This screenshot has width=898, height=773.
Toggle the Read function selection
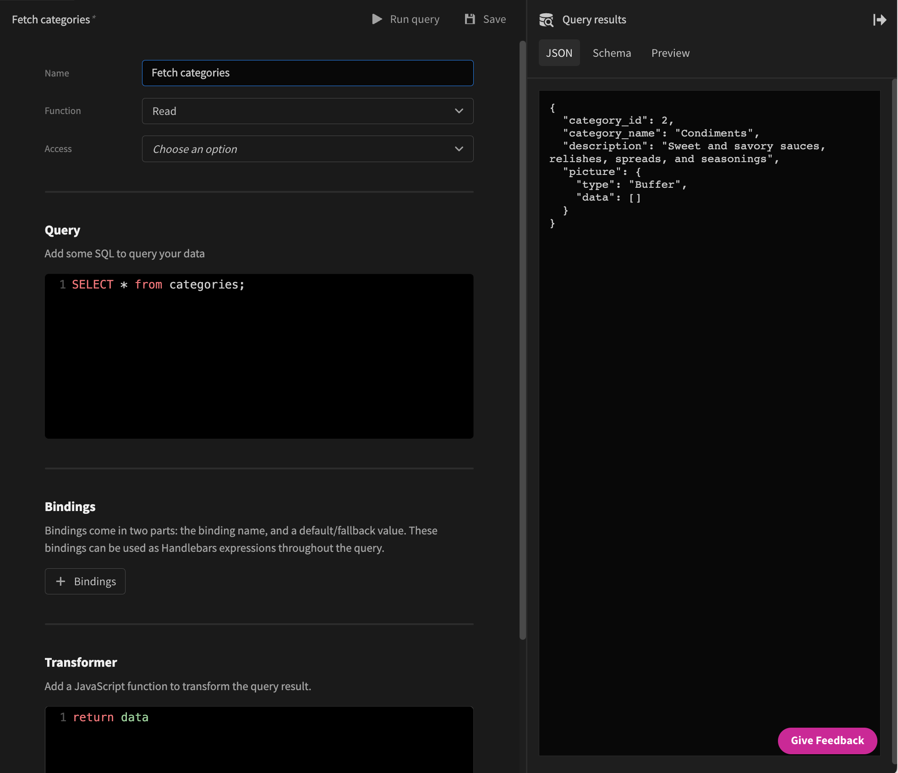point(308,111)
